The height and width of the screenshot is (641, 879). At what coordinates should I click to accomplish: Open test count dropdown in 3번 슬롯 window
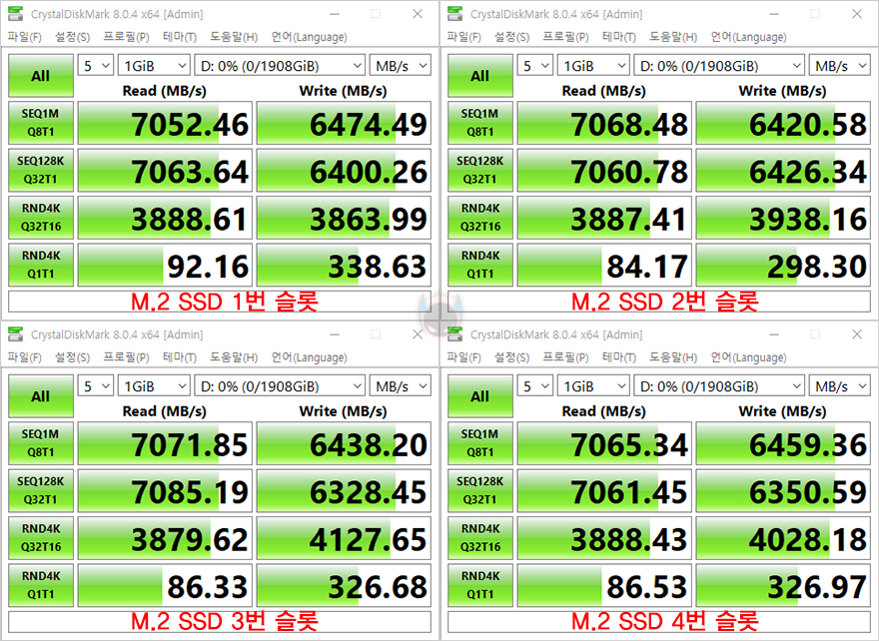coord(95,386)
